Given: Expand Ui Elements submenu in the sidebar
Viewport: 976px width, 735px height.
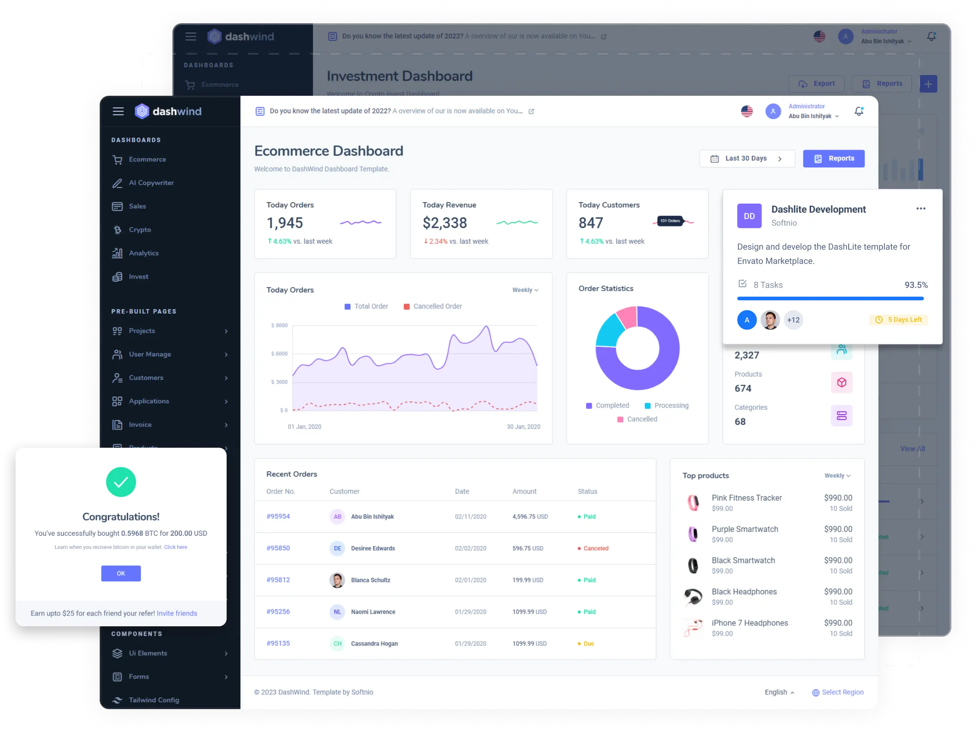Looking at the screenshot, I should tap(170, 653).
